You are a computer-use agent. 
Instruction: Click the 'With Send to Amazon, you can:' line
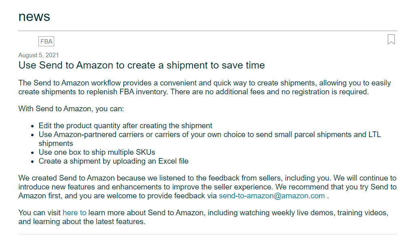71,109
